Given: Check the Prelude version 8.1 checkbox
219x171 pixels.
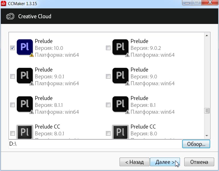Looking at the screenshot, I should [108, 105].
